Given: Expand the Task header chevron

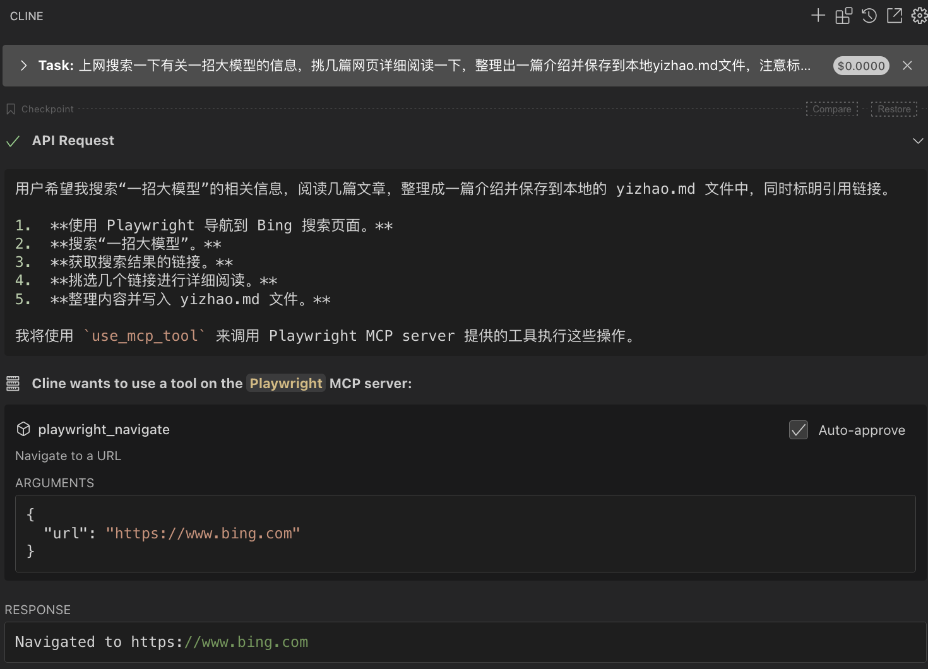Looking at the screenshot, I should click(x=23, y=66).
